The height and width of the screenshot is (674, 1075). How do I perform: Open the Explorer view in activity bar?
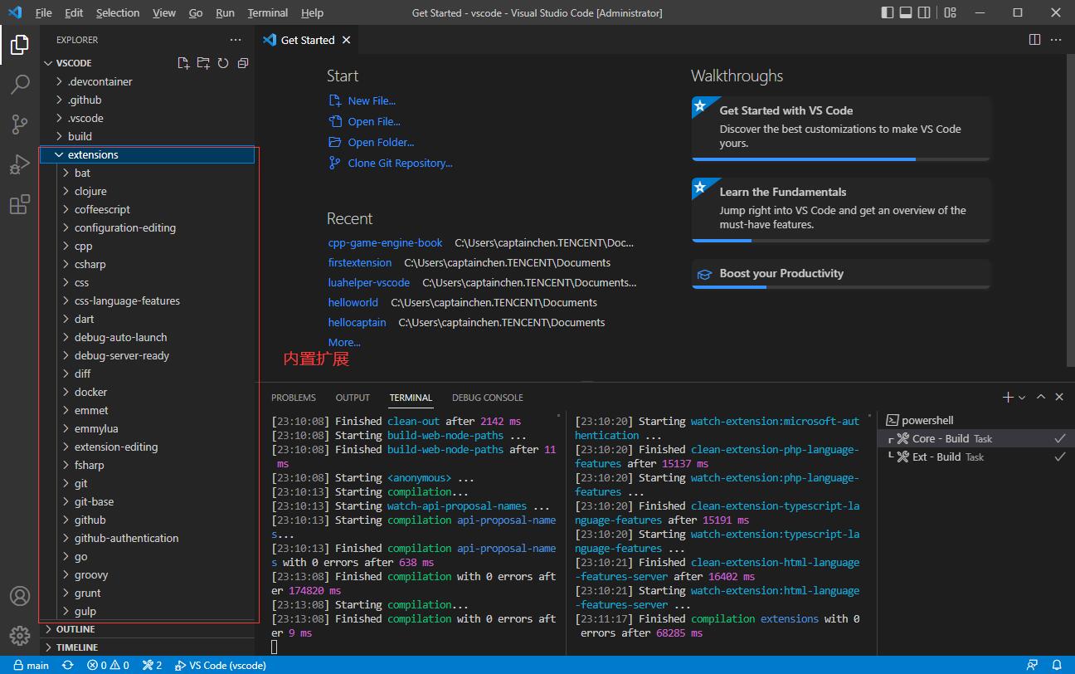(x=20, y=45)
